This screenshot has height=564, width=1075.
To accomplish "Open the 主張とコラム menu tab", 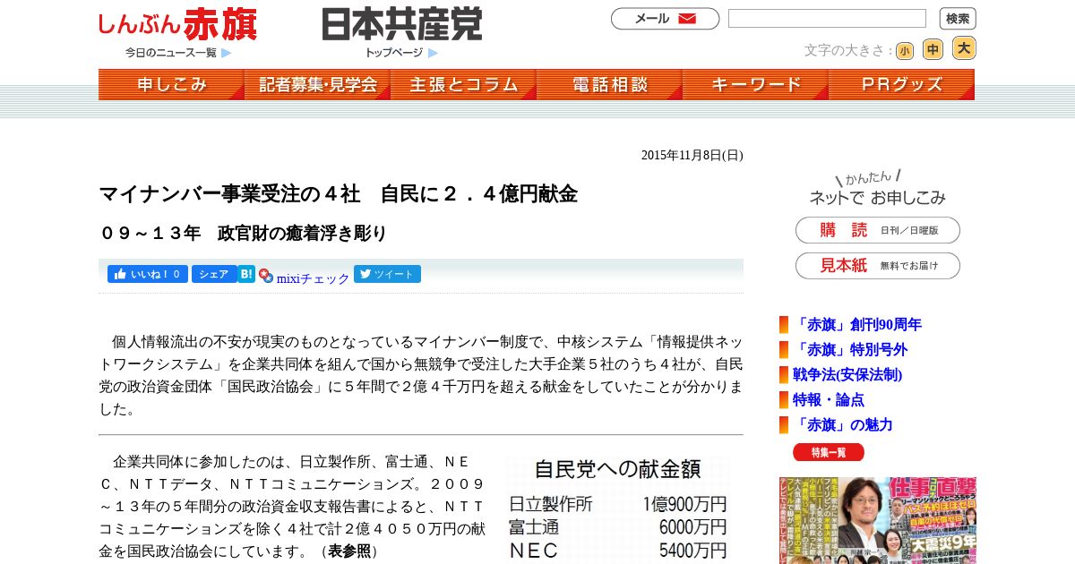I will pyautogui.click(x=464, y=85).
